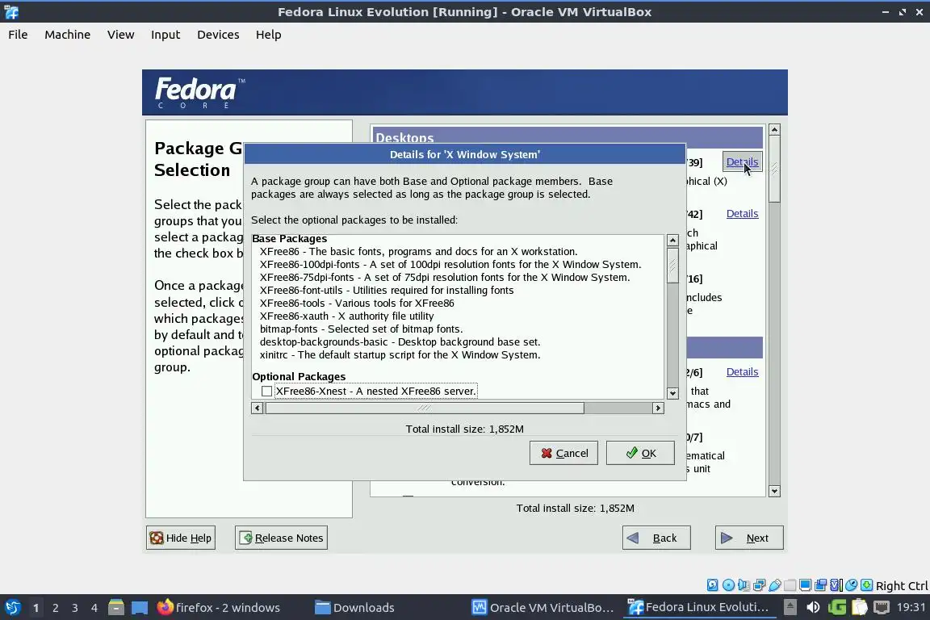Viewport: 930px width, 620px height.
Task: Click the keyboard capture green arrow icon
Action: 866,585
